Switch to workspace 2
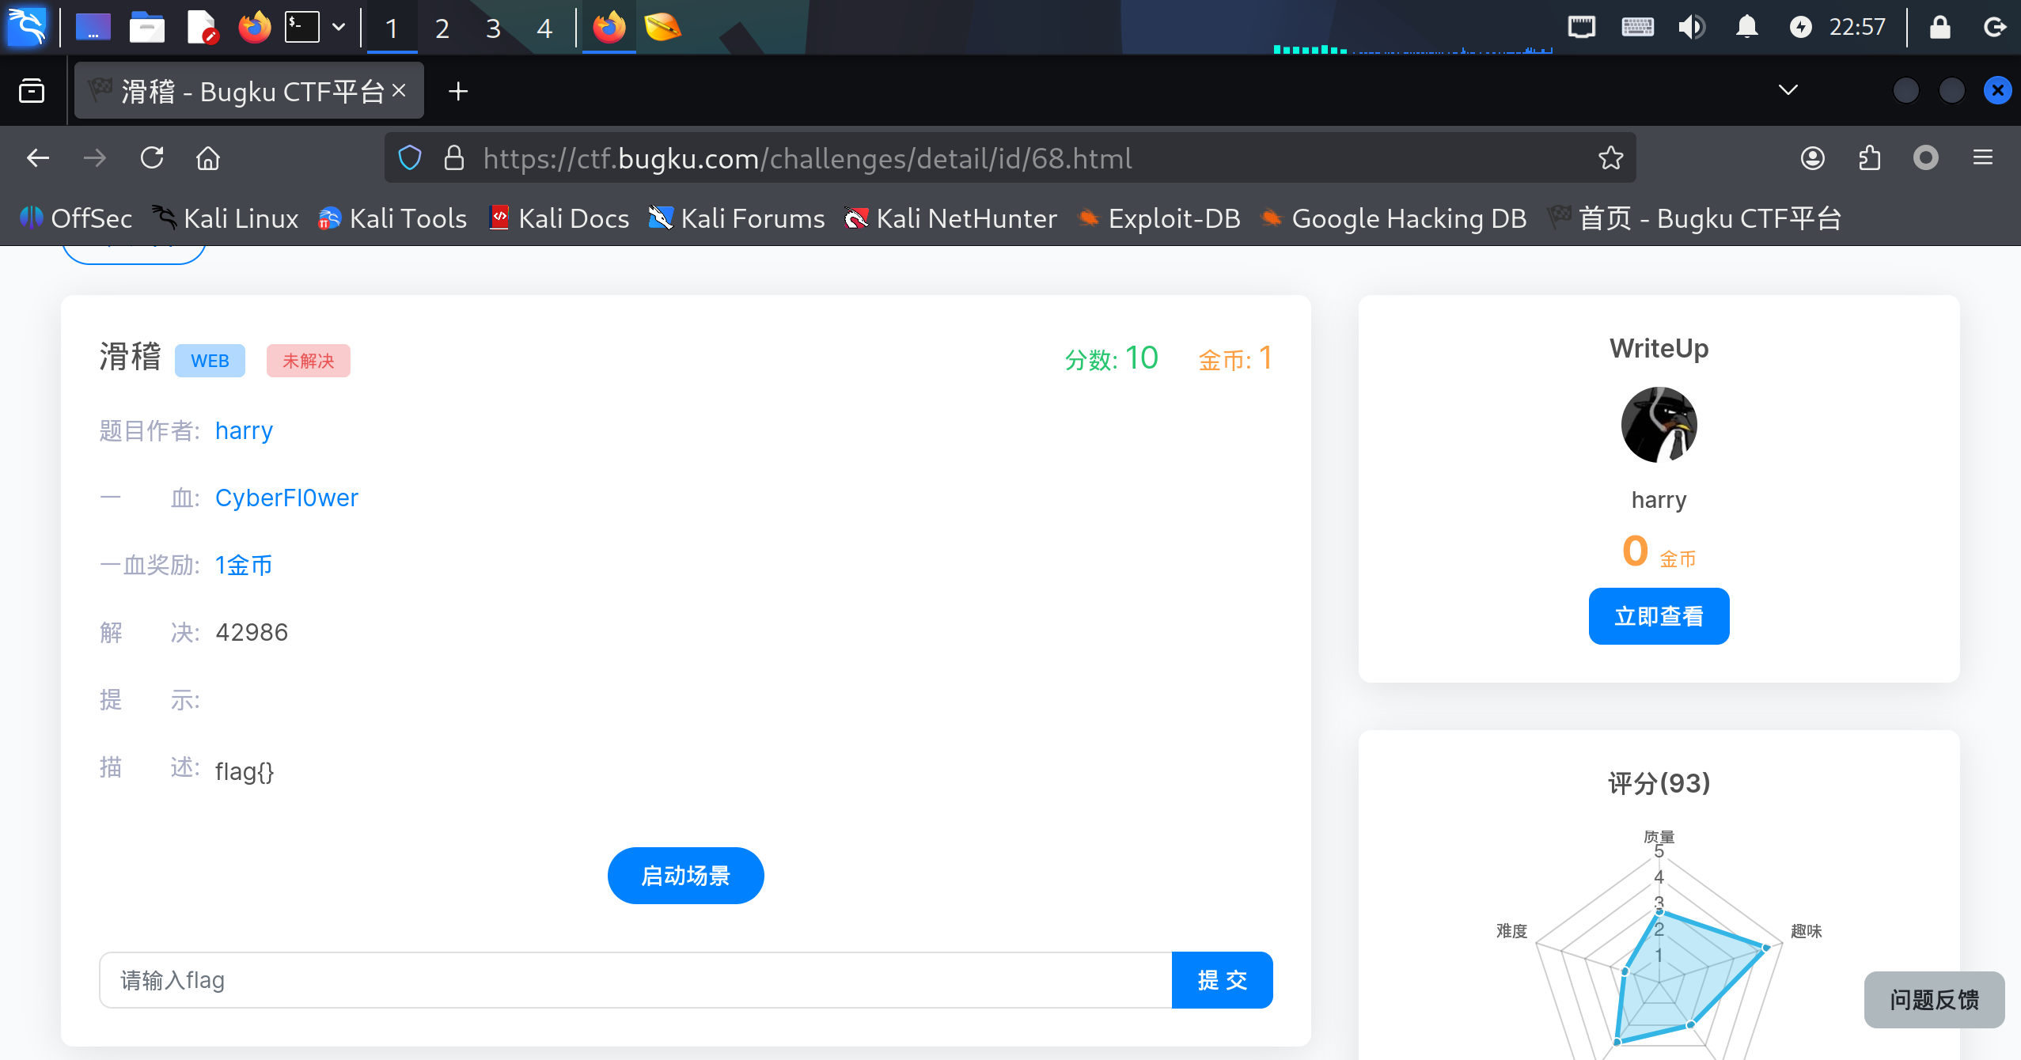 (x=442, y=28)
